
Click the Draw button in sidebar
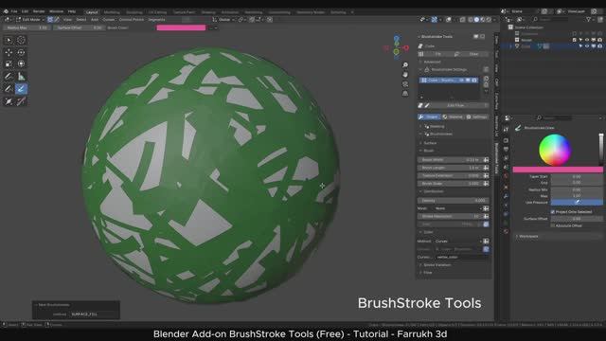coord(472,54)
